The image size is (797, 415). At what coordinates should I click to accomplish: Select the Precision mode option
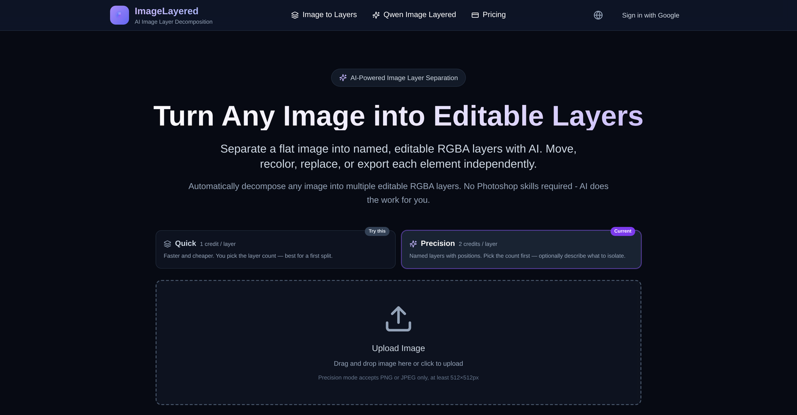pyautogui.click(x=521, y=249)
